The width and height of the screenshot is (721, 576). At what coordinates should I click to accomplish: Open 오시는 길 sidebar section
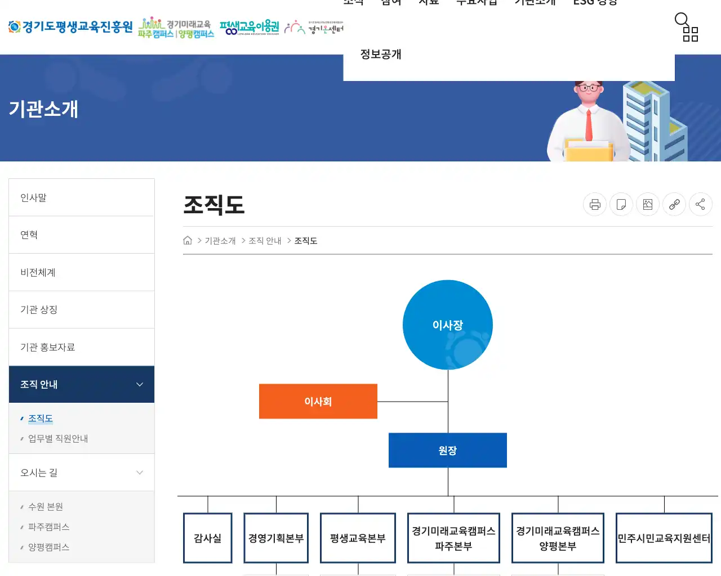(x=82, y=472)
